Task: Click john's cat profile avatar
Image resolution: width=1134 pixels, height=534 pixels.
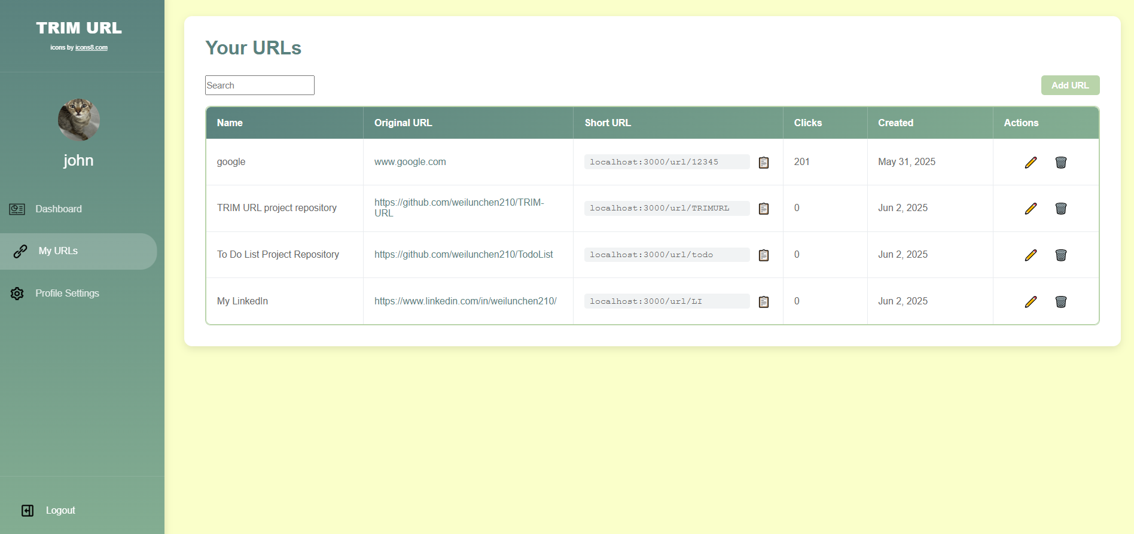Action: [x=79, y=120]
